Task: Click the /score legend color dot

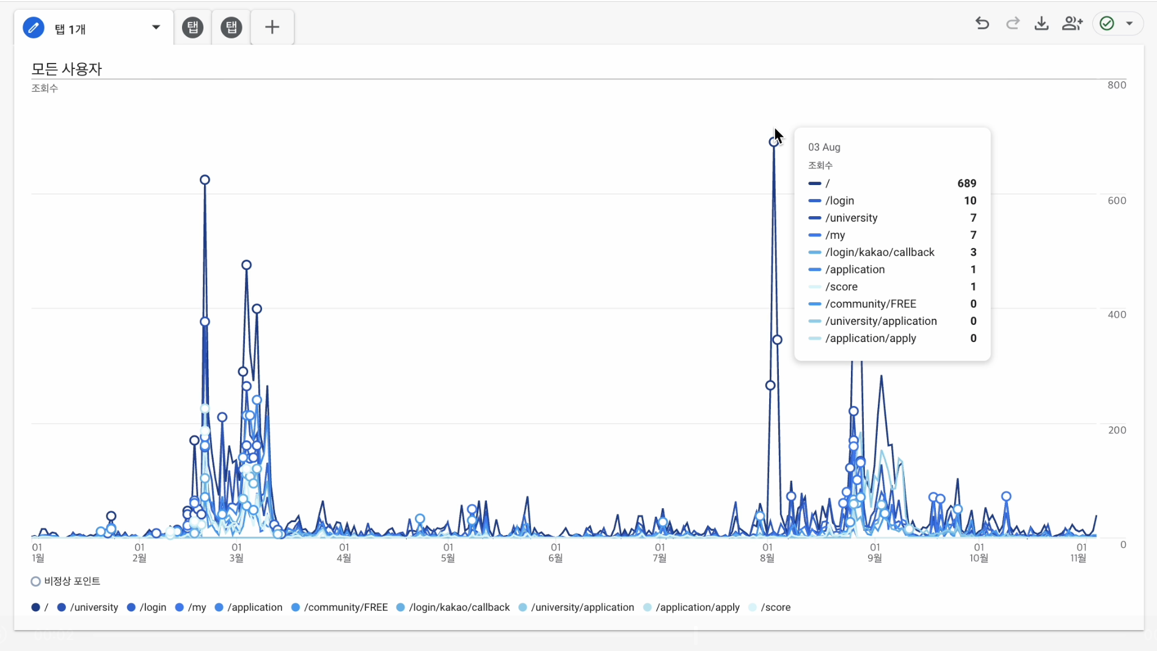Action: tap(753, 608)
